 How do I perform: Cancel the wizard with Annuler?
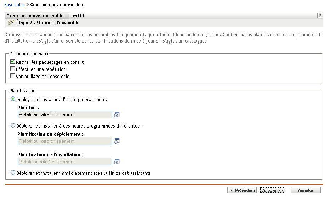(x=306, y=190)
